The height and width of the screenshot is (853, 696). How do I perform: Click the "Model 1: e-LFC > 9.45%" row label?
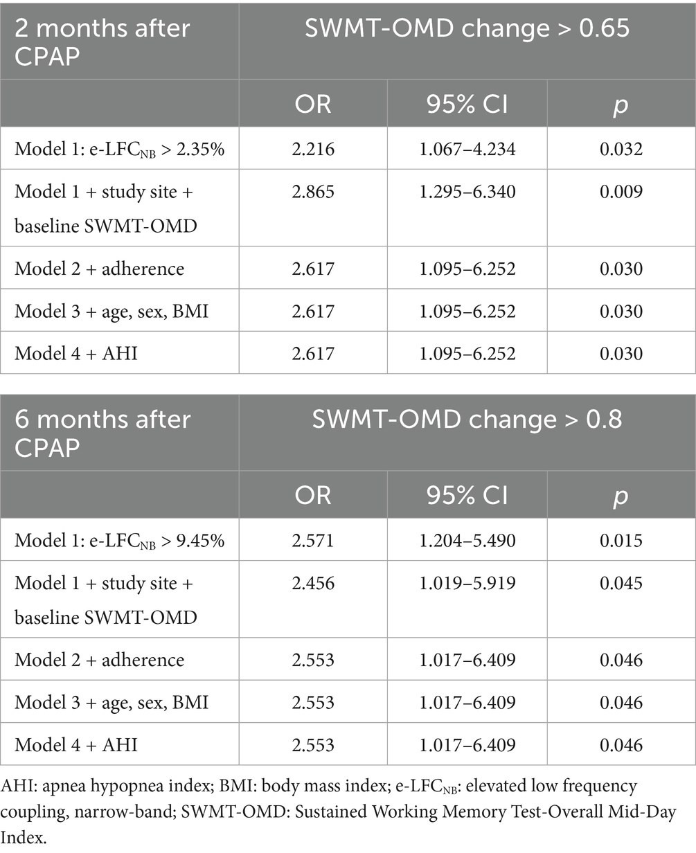pyautogui.click(x=120, y=540)
